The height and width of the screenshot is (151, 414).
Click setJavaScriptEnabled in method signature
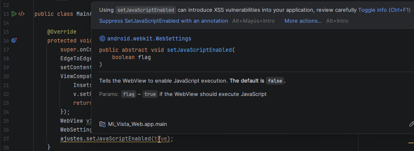click(x=200, y=50)
